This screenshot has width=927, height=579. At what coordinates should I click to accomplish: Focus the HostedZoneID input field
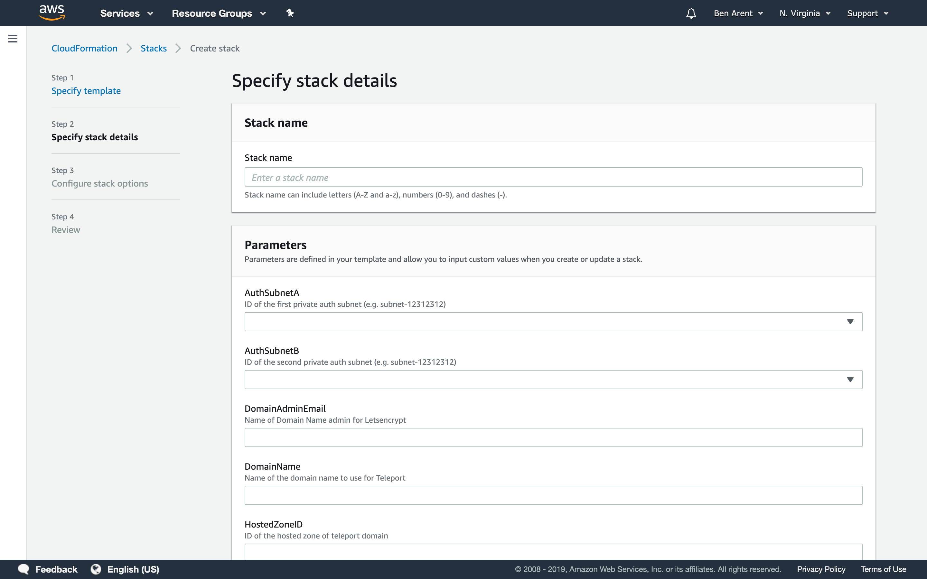553,551
